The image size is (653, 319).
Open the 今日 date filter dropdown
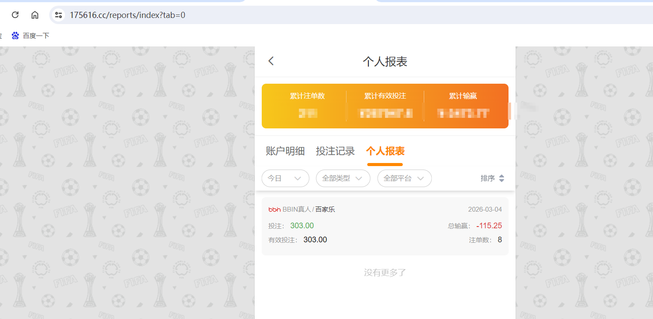285,178
